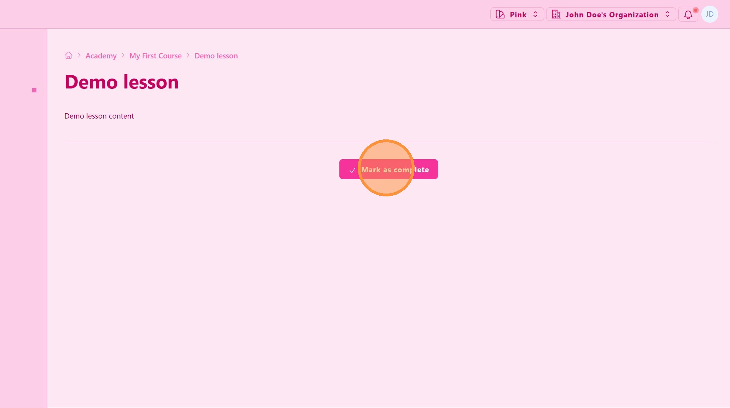This screenshot has width=730, height=408.
Task: Open the John Doe's Organization dropdown label
Action: [612, 15]
